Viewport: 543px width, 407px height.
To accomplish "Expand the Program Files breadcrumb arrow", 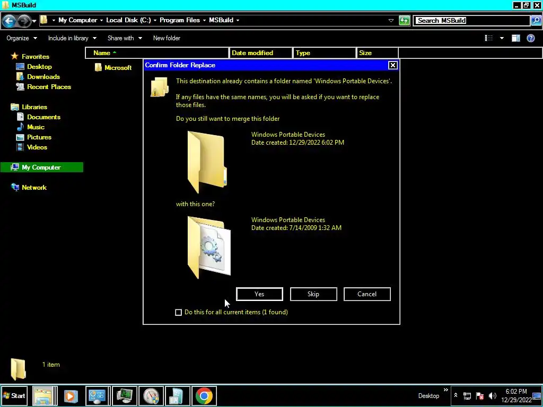I will [204, 21].
